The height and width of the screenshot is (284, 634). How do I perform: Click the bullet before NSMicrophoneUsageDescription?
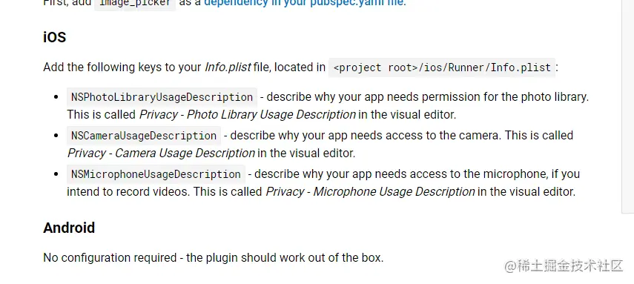tap(57, 174)
